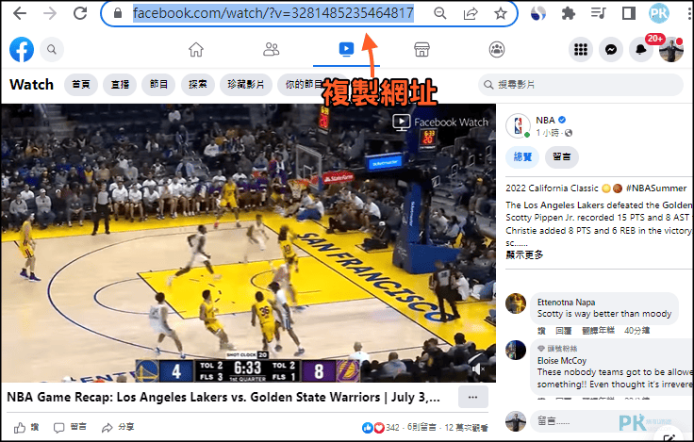Screen dimensions: 694x442
Task: Click the 6則留言 comment count
Action: coord(421,428)
